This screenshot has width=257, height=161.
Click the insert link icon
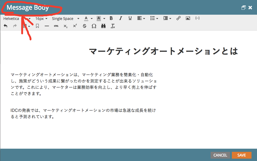178,18
